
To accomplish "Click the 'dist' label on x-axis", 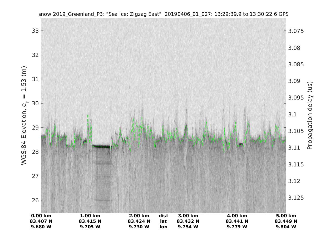I will click(x=163, y=216).
